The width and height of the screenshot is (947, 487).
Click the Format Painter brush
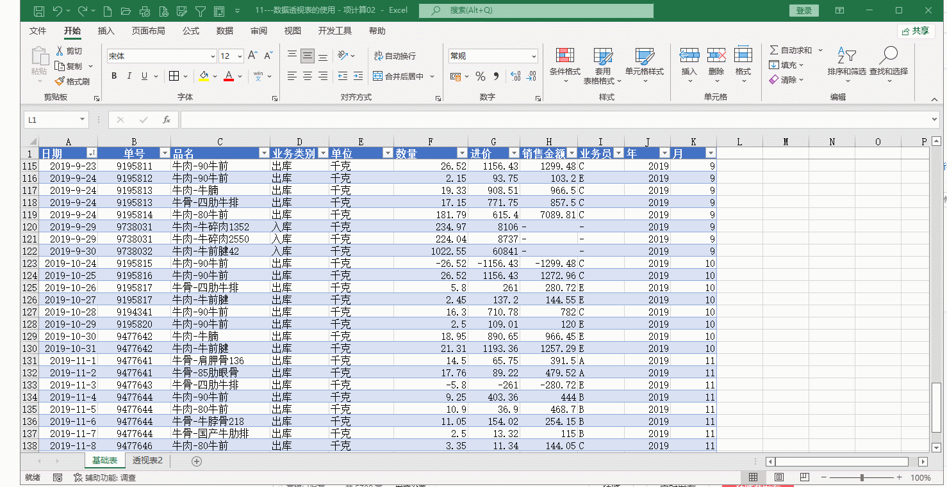click(x=72, y=81)
